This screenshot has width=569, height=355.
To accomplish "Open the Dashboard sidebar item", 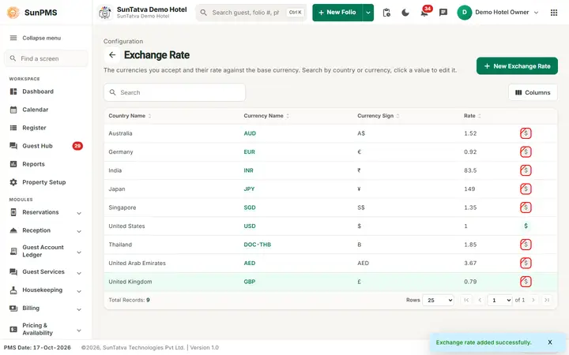I will pyautogui.click(x=46, y=92).
